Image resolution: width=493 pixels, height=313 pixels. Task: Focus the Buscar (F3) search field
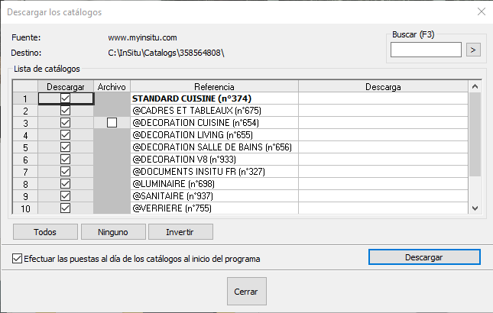pos(426,50)
